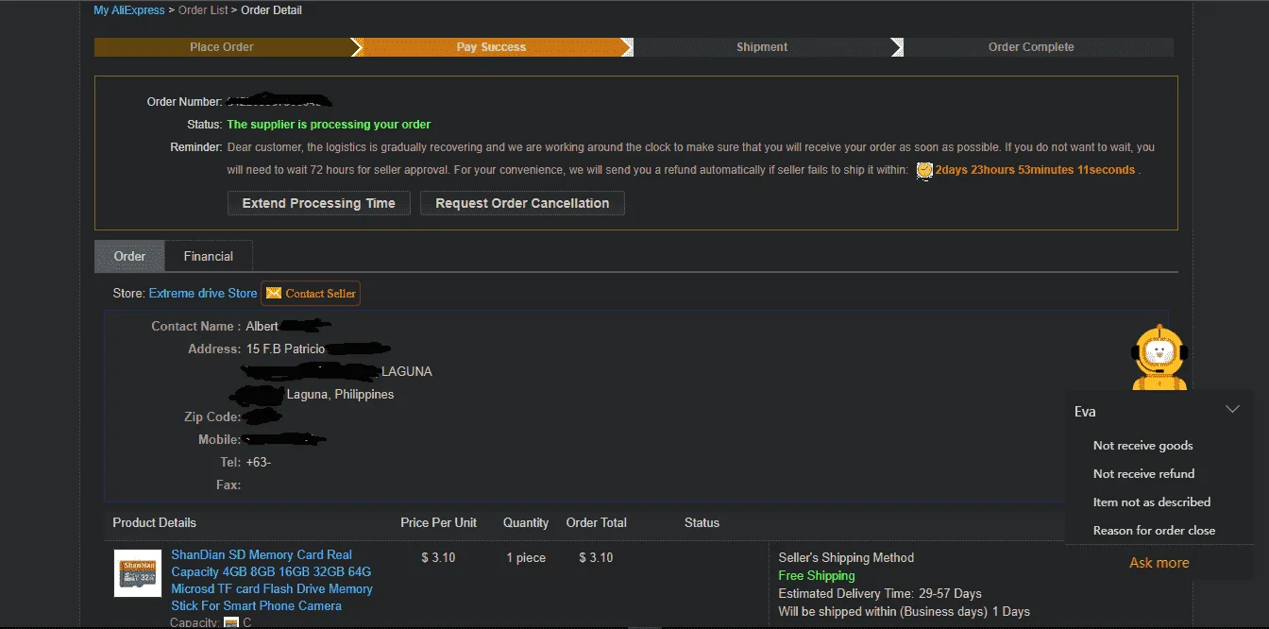1269x629 pixels.
Task: Click the Free Shipping text
Action: coord(817,575)
